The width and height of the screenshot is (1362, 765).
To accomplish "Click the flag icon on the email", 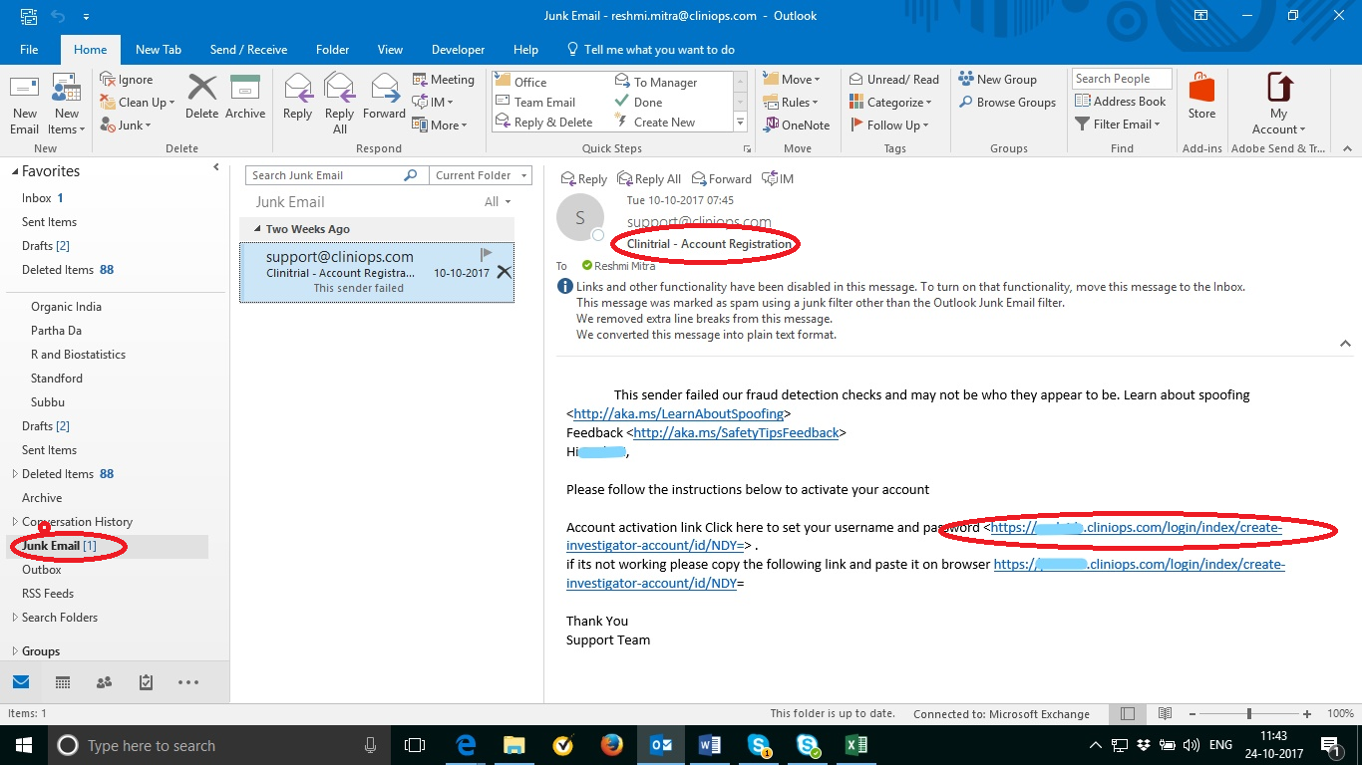I will 486,255.
